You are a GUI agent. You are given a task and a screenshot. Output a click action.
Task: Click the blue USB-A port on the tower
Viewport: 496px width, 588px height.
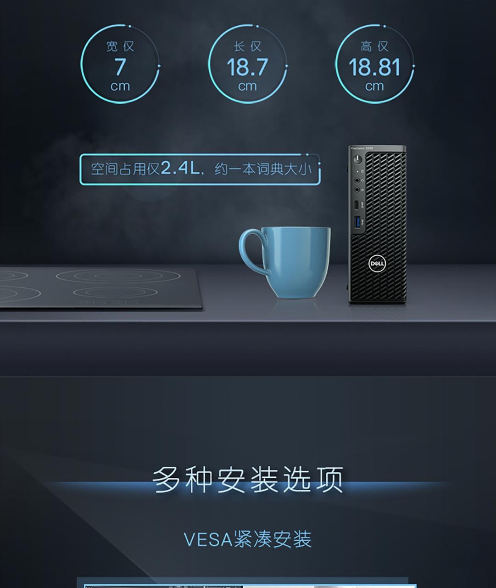coord(357,223)
